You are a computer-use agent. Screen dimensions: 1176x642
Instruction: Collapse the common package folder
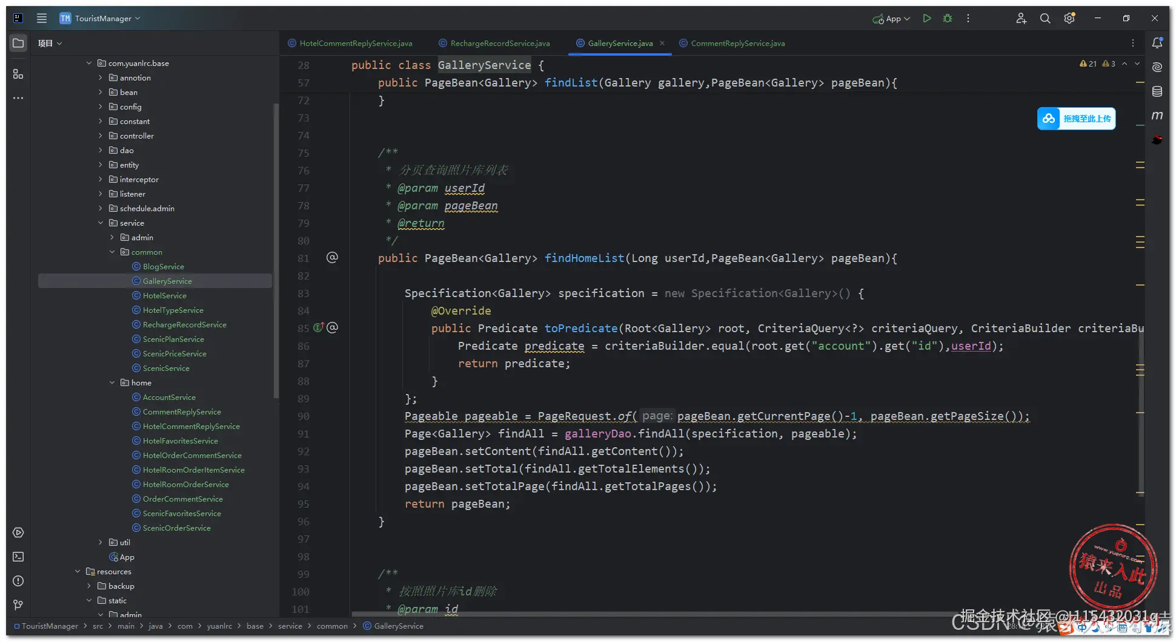[x=112, y=252]
